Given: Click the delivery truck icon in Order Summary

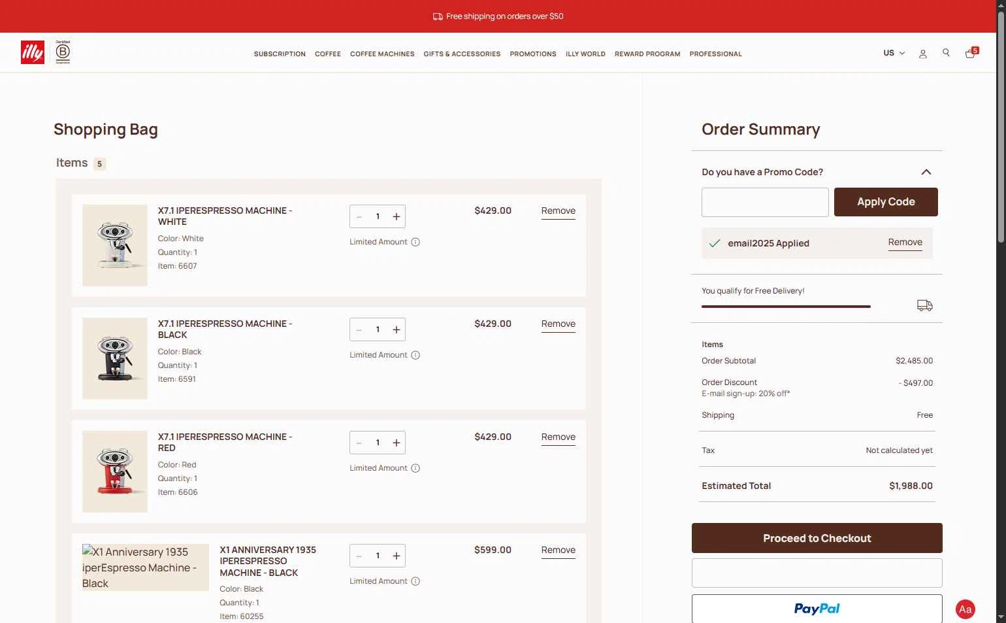Looking at the screenshot, I should click(925, 305).
